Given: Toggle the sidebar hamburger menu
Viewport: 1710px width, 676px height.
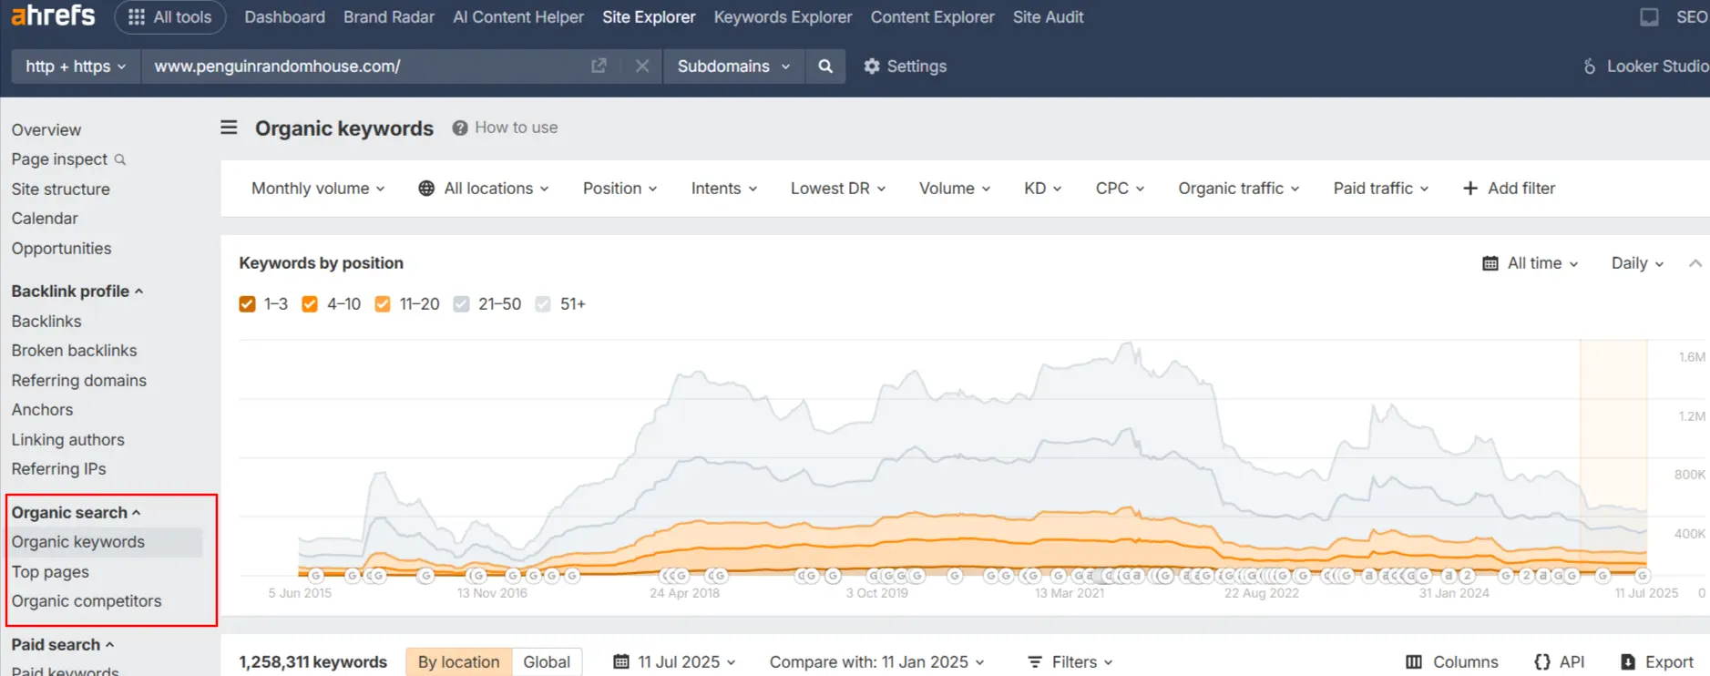Looking at the screenshot, I should 229,128.
